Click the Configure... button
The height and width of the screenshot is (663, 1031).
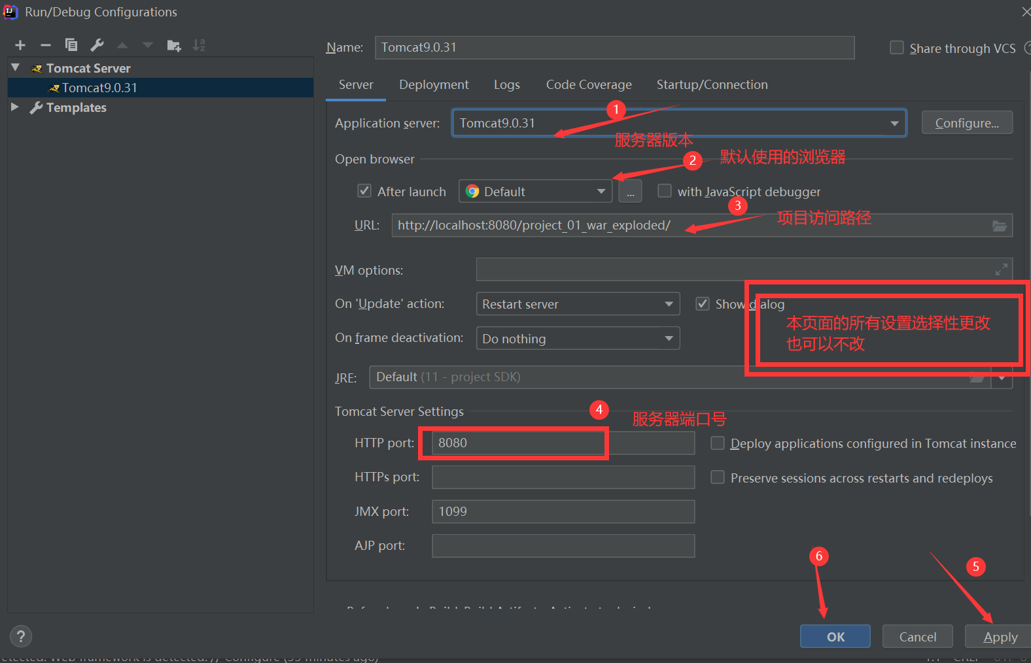(967, 123)
